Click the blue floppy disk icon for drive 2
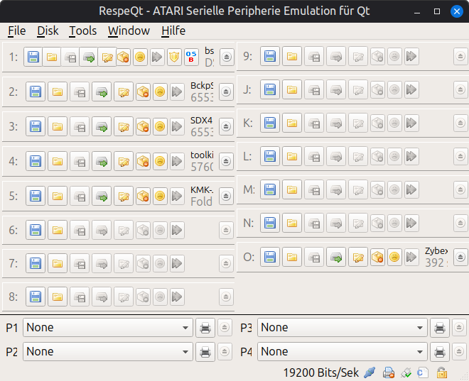This screenshot has width=469, height=381. point(36,92)
